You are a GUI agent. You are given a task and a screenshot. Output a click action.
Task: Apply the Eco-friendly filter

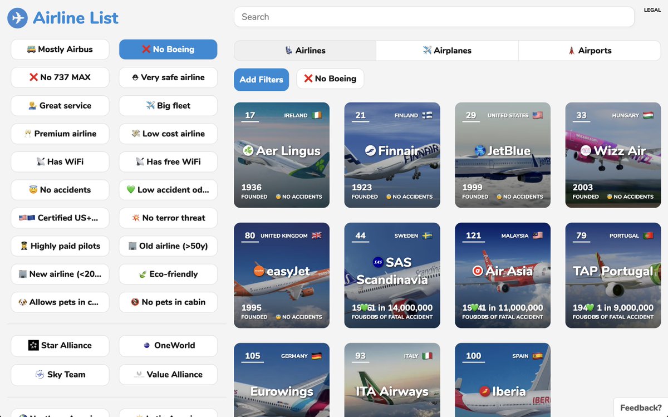tap(168, 274)
